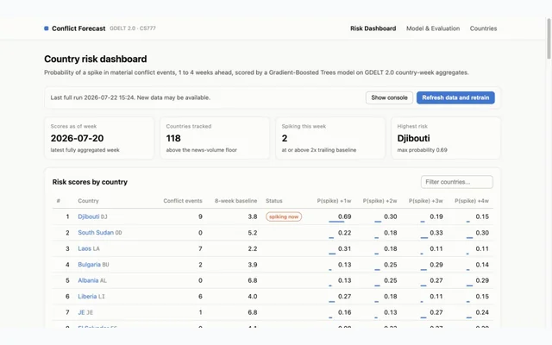The image size is (552, 345).
Task: Click Albania's 0.29 +4w value
Action: pyautogui.click(x=482, y=280)
